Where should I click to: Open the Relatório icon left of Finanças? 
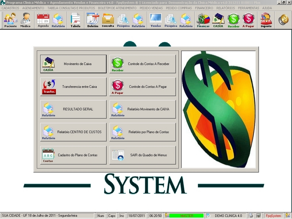(186, 20)
